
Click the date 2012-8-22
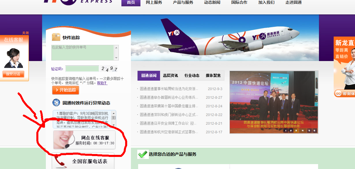click(214, 115)
